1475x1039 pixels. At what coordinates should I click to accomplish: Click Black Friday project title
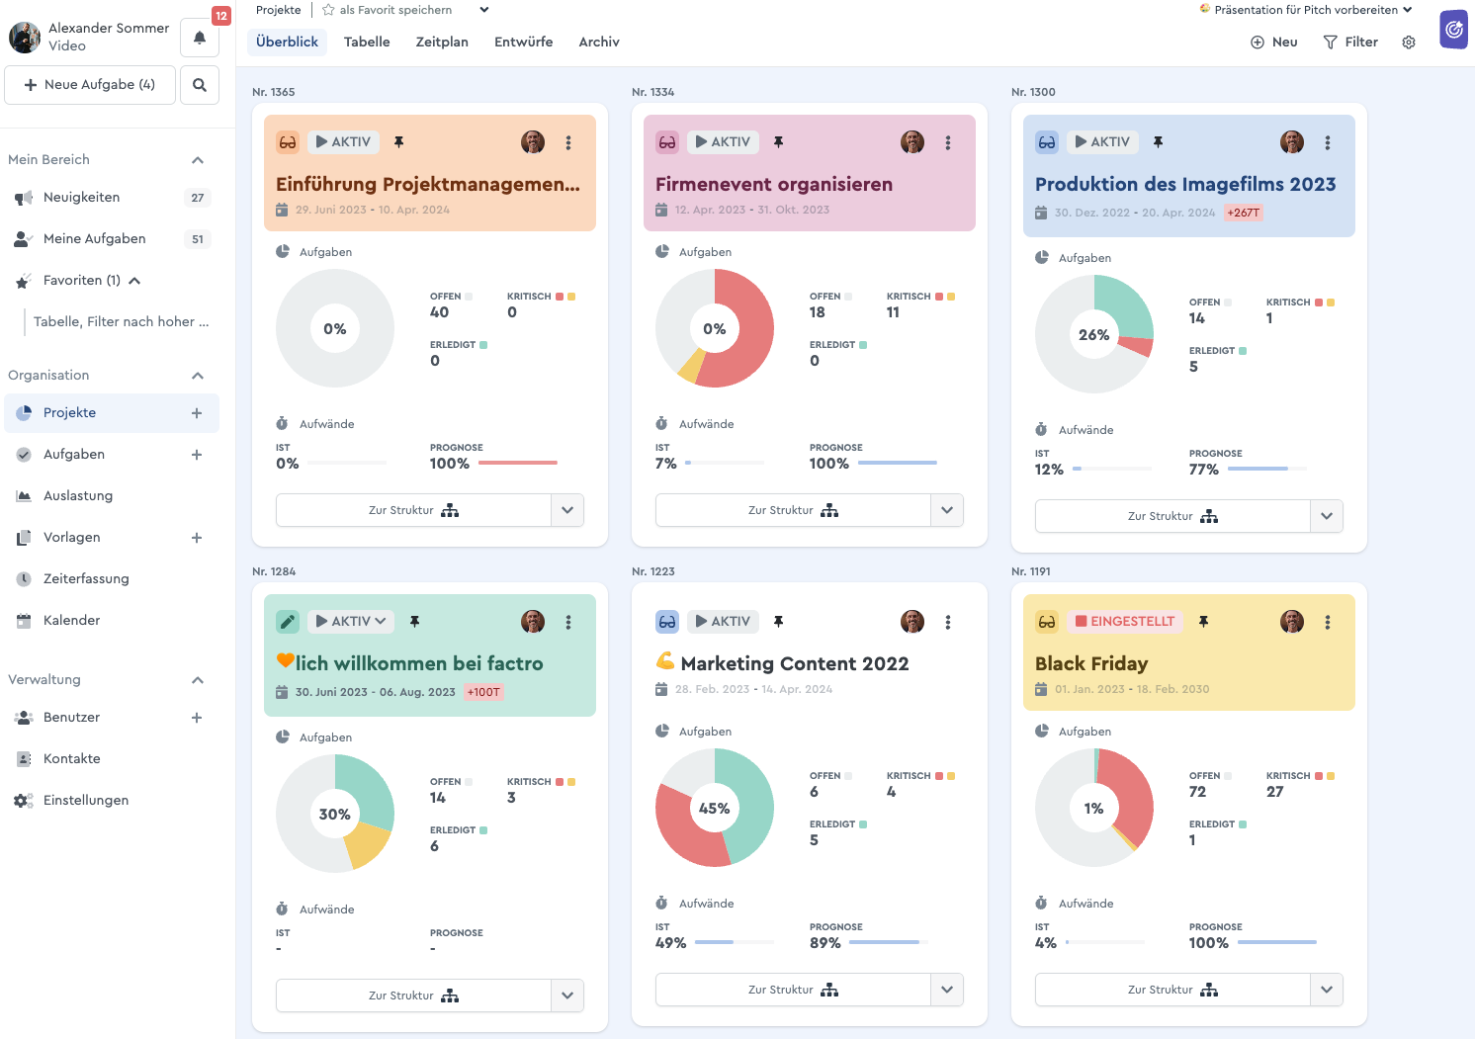tap(1091, 663)
